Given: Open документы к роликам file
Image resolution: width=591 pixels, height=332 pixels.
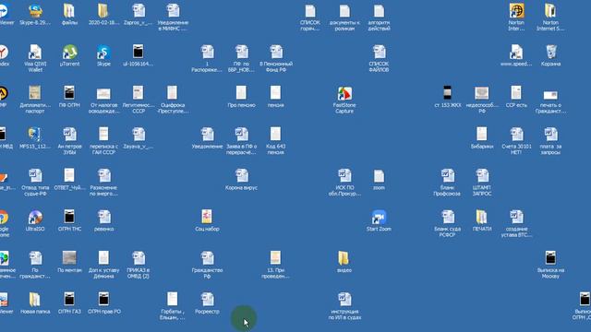Looking at the screenshot, I should (x=344, y=11).
